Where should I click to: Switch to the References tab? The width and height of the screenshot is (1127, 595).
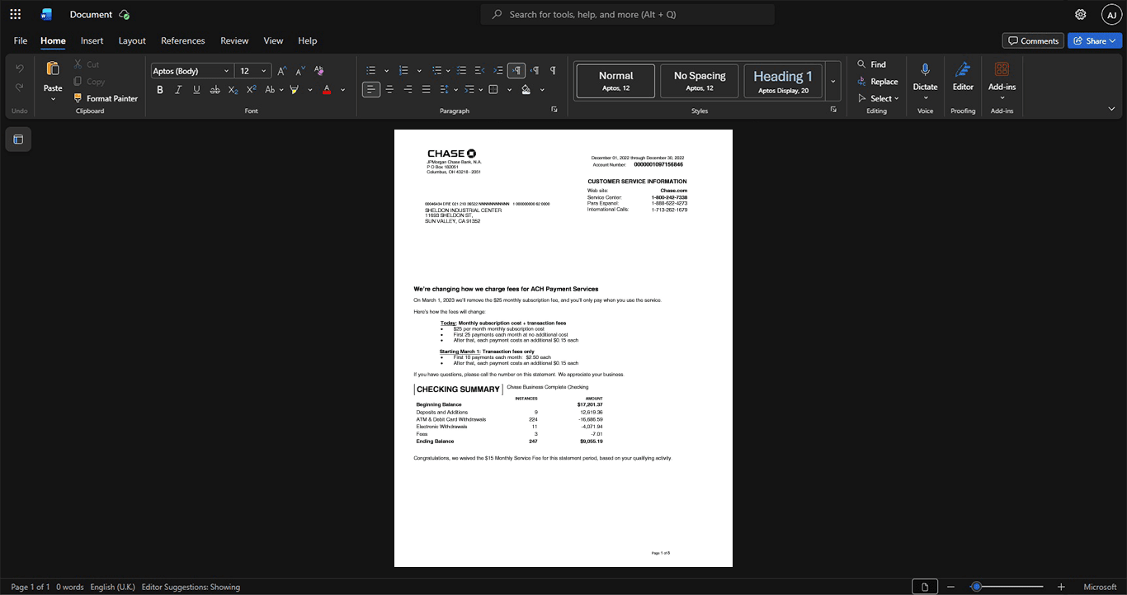(182, 40)
